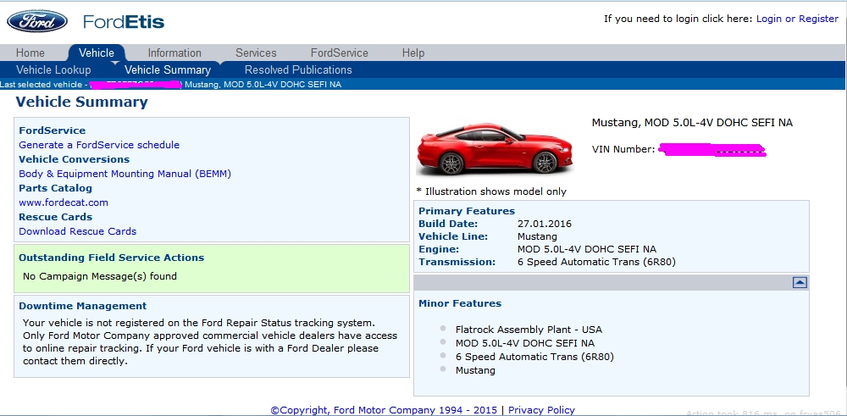Go to the Services tab
This screenshot has height=416, width=847.
(x=256, y=53)
